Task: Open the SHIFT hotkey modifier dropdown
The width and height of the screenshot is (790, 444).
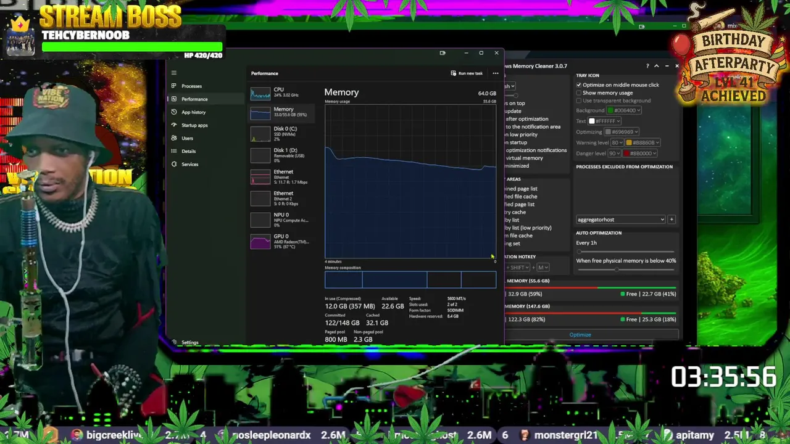Action: [519, 268]
